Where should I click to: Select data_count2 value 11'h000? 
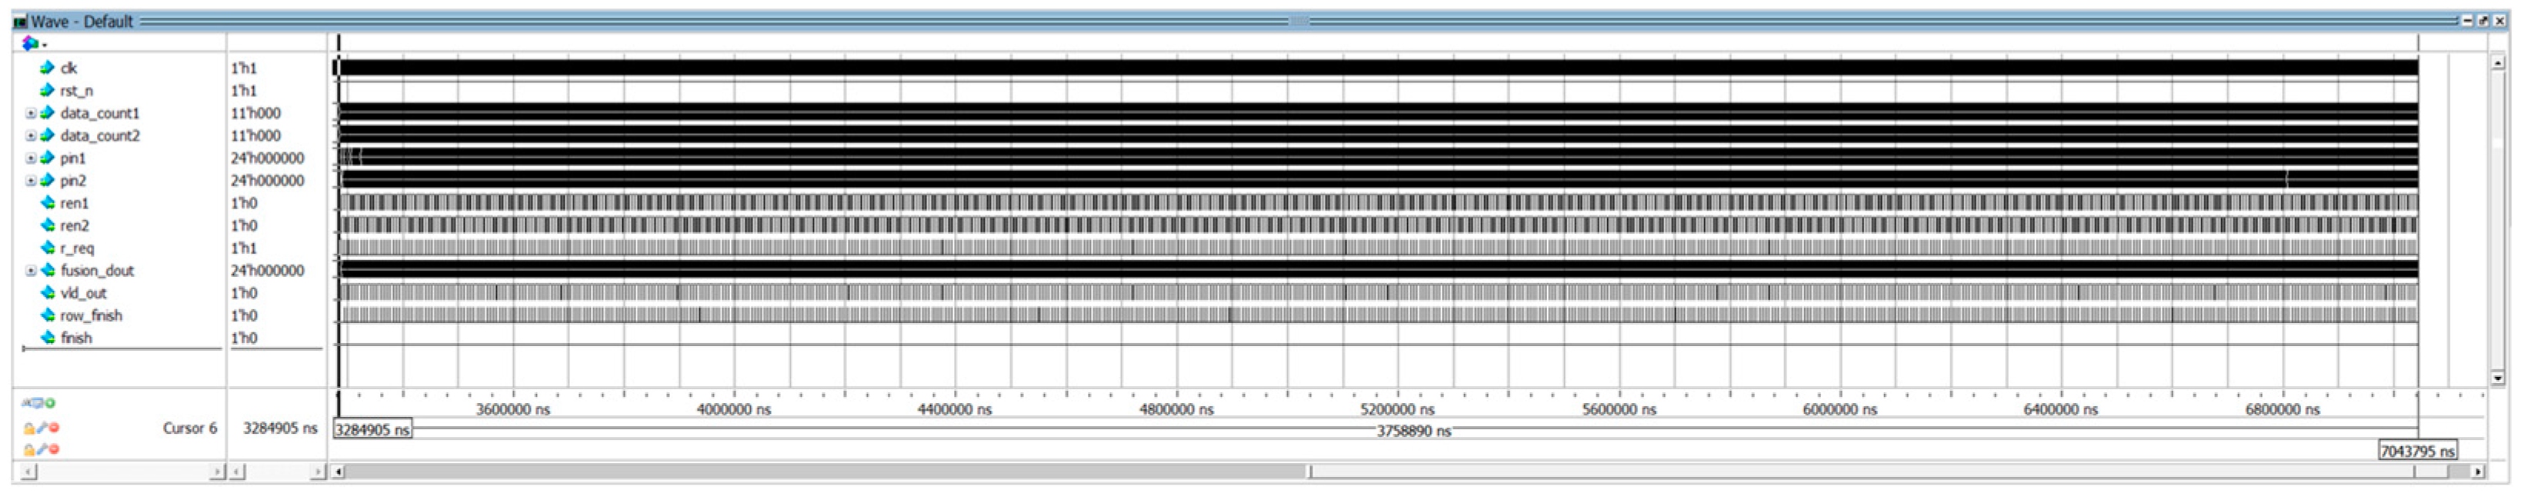click(x=256, y=135)
